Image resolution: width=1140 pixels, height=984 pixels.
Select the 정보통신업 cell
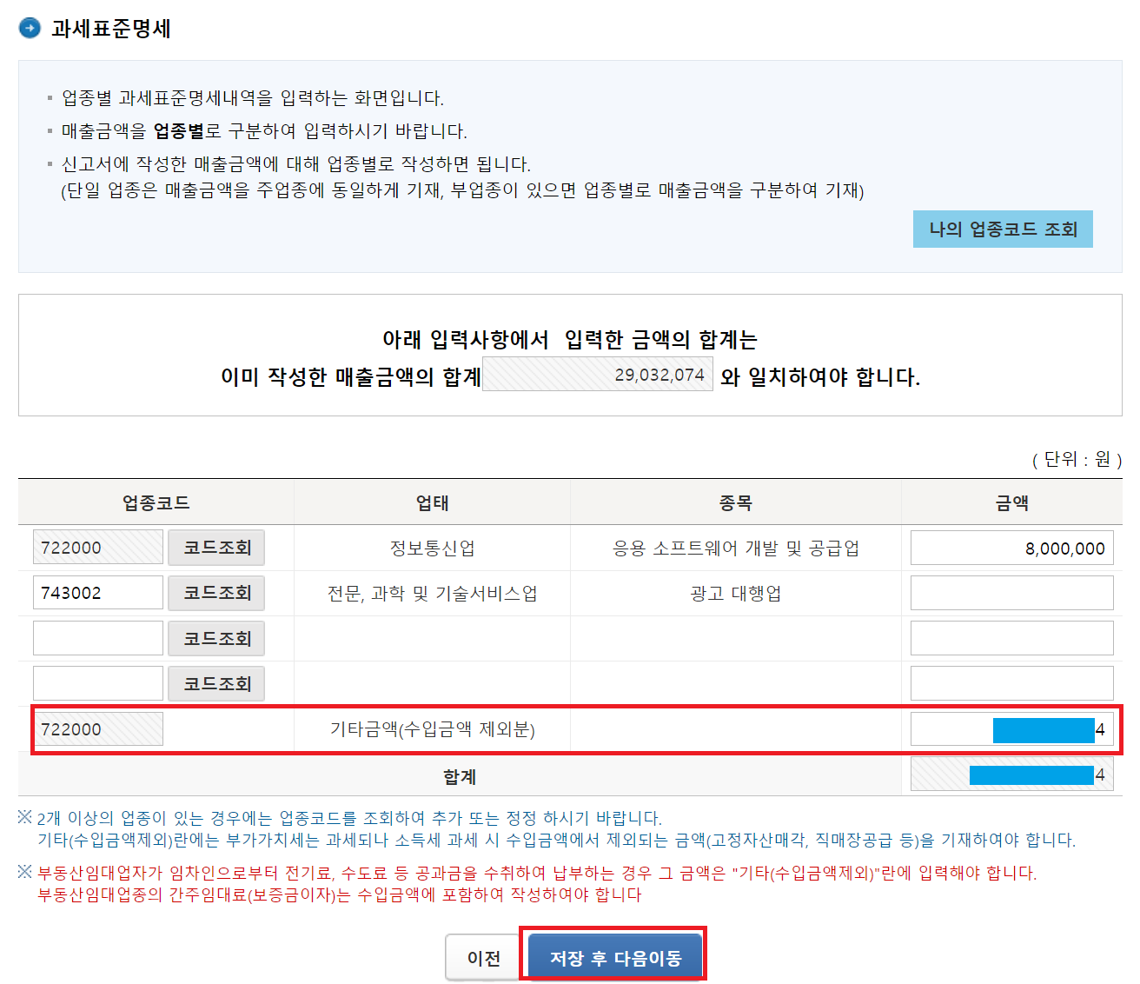(432, 549)
